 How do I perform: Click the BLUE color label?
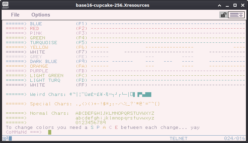[x=36, y=24]
